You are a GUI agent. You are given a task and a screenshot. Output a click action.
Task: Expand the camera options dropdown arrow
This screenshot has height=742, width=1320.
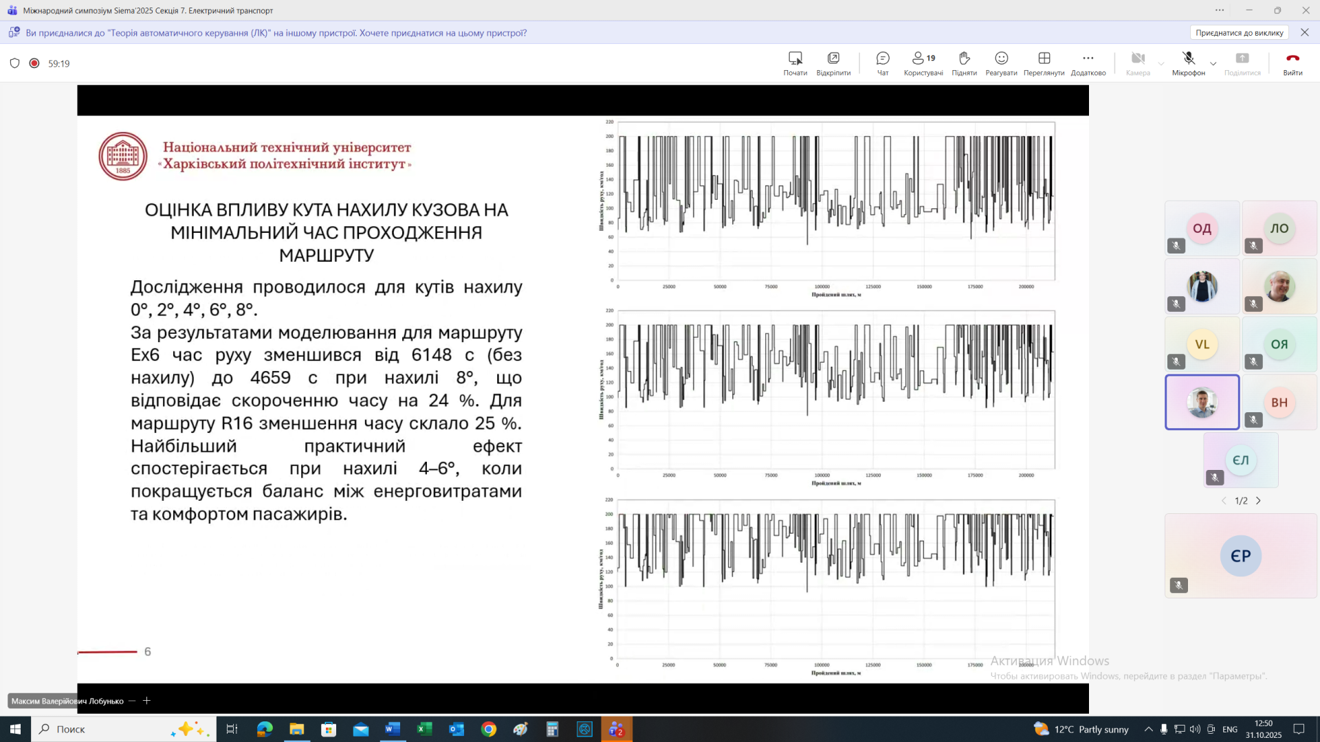click(x=1161, y=63)
